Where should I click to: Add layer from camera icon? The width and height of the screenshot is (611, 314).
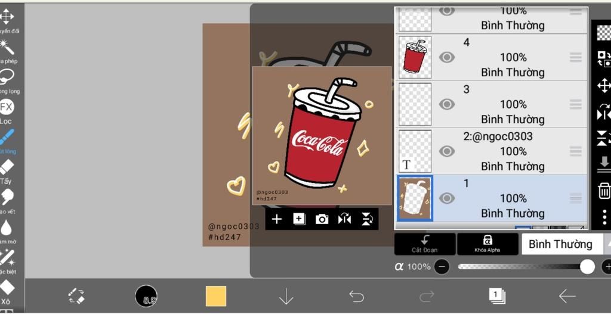click(x=322, y=219)
